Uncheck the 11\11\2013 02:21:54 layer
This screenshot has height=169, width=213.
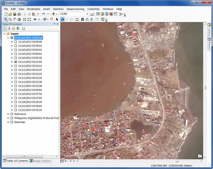(x=16, y=62)
